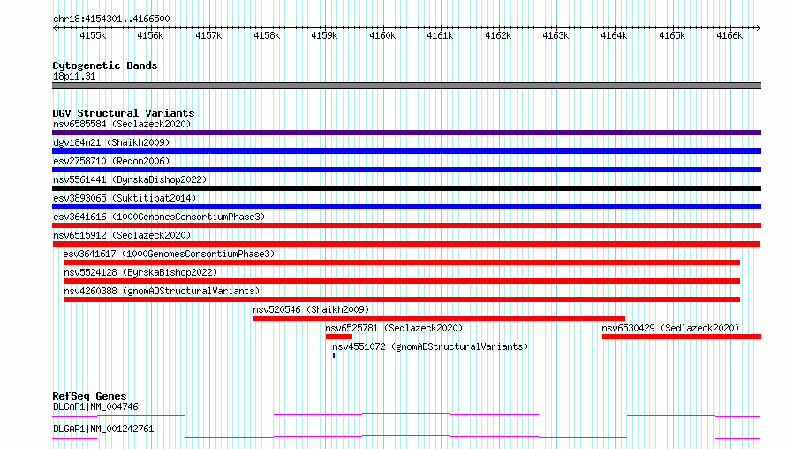
Task: Select the red nsv520546 variant bar
Action: 439,318
